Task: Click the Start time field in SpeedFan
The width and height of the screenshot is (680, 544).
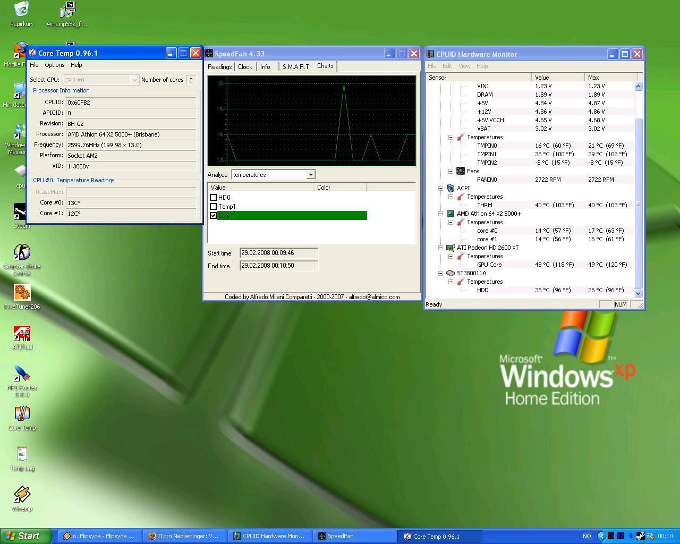Action: coord(279,253)
